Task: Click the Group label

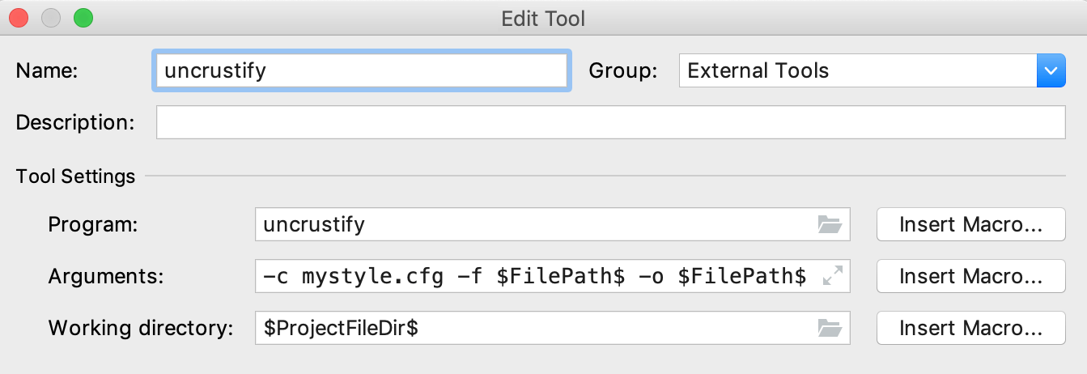Action: [x=622, y=70]
